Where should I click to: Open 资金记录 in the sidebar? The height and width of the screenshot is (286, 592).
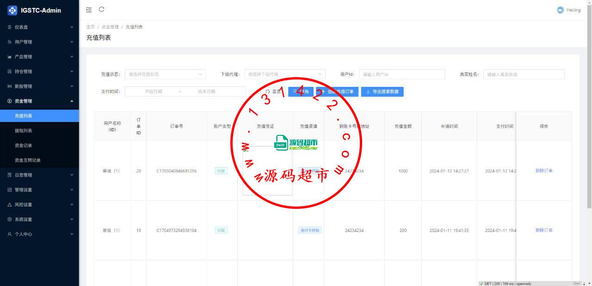(39, 146)
